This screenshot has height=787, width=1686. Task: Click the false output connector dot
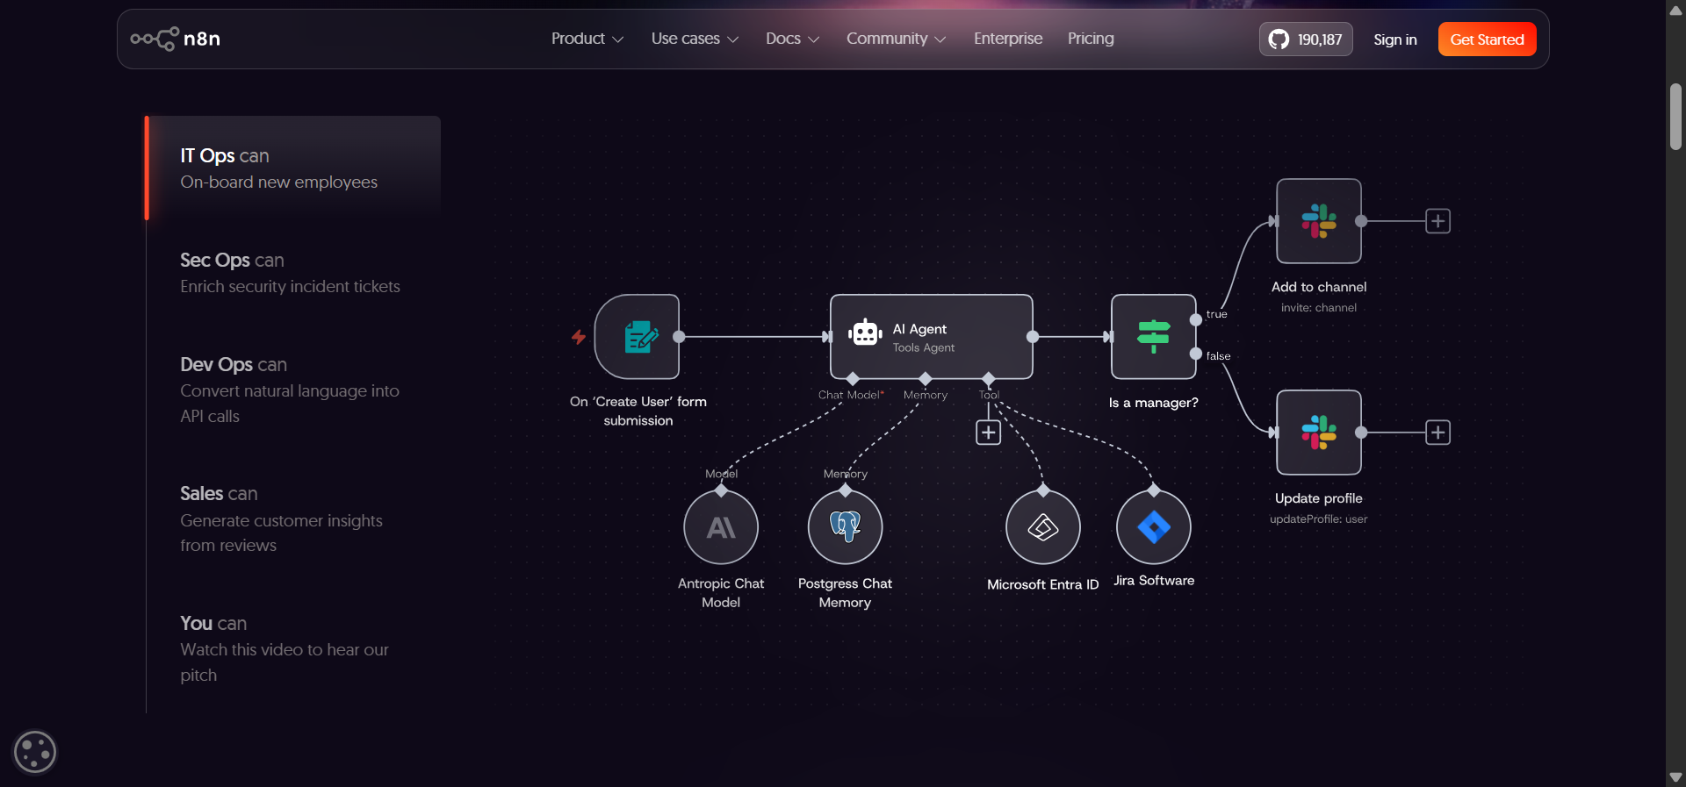point(1196,354)
